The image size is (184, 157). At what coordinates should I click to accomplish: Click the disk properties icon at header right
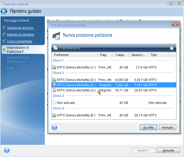[x=172, y=48]
